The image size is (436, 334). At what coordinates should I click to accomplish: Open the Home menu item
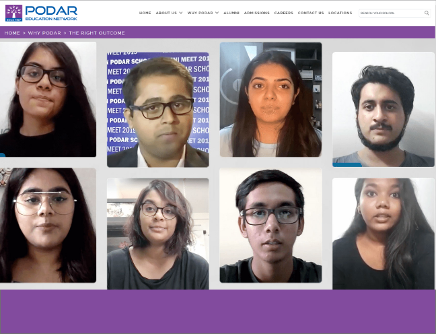(x=145, y=13)
